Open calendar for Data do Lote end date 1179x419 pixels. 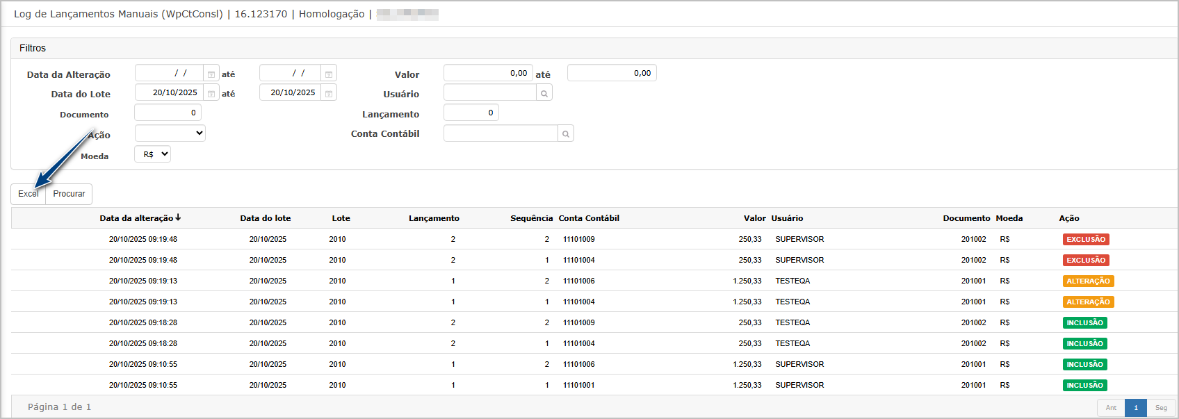tap(329, 93)
